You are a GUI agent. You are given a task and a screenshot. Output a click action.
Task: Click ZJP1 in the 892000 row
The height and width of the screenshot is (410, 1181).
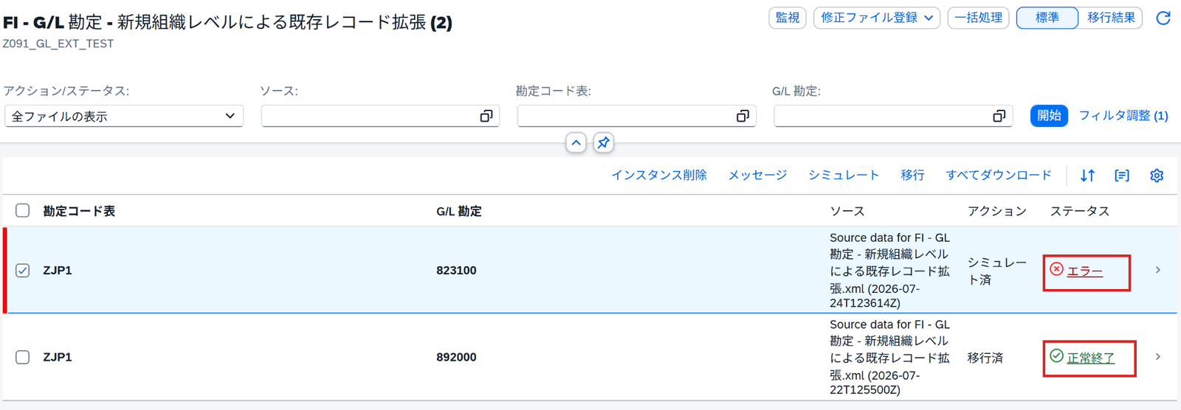[58, 357]
